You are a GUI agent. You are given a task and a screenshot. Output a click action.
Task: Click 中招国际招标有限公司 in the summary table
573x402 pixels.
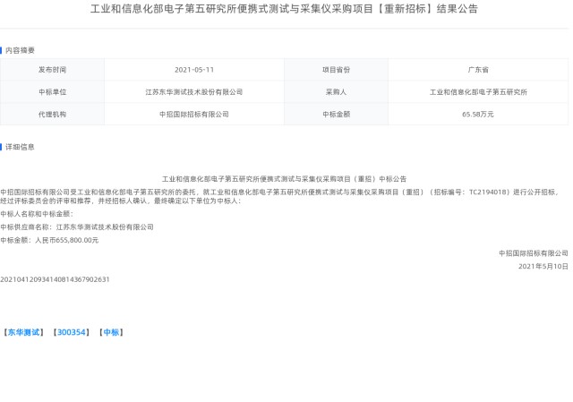[193, 114]
